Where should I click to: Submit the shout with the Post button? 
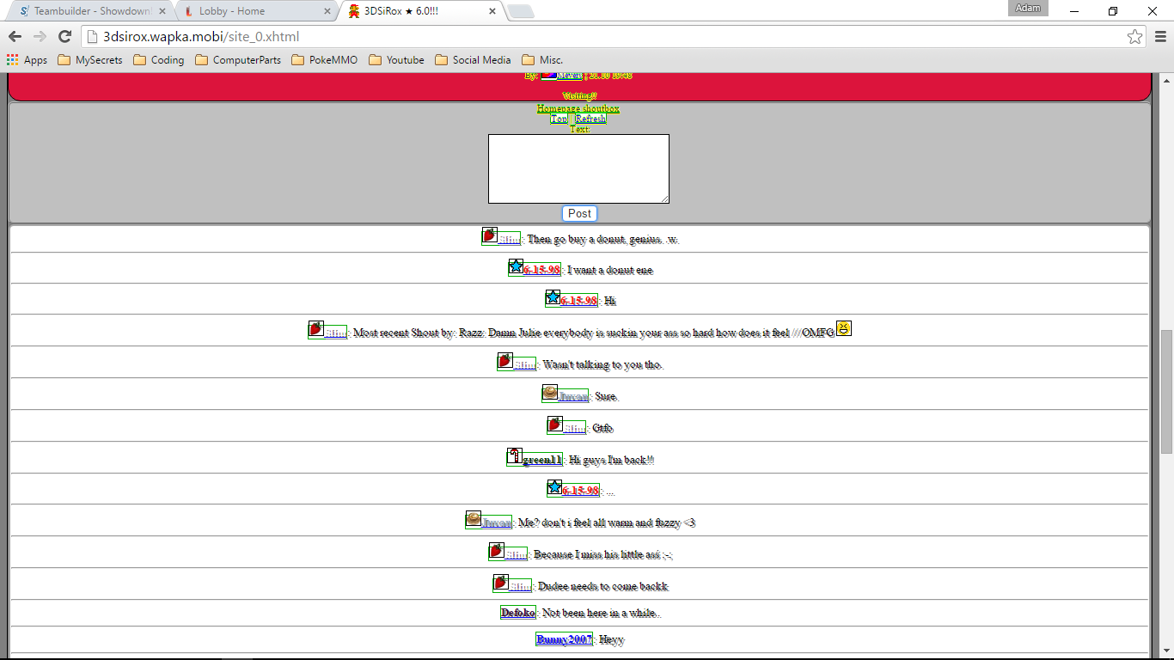579,213
